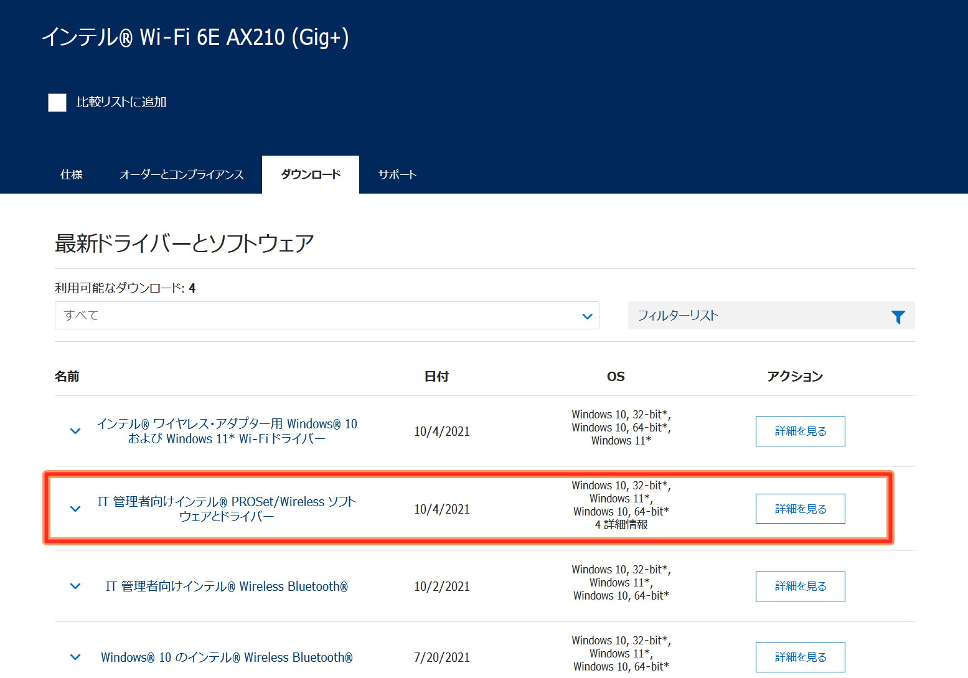The height and width of the screenshot is (678, 968).
Task: Click the 4 詳細情報 OS details text
Action: (621, 525)
